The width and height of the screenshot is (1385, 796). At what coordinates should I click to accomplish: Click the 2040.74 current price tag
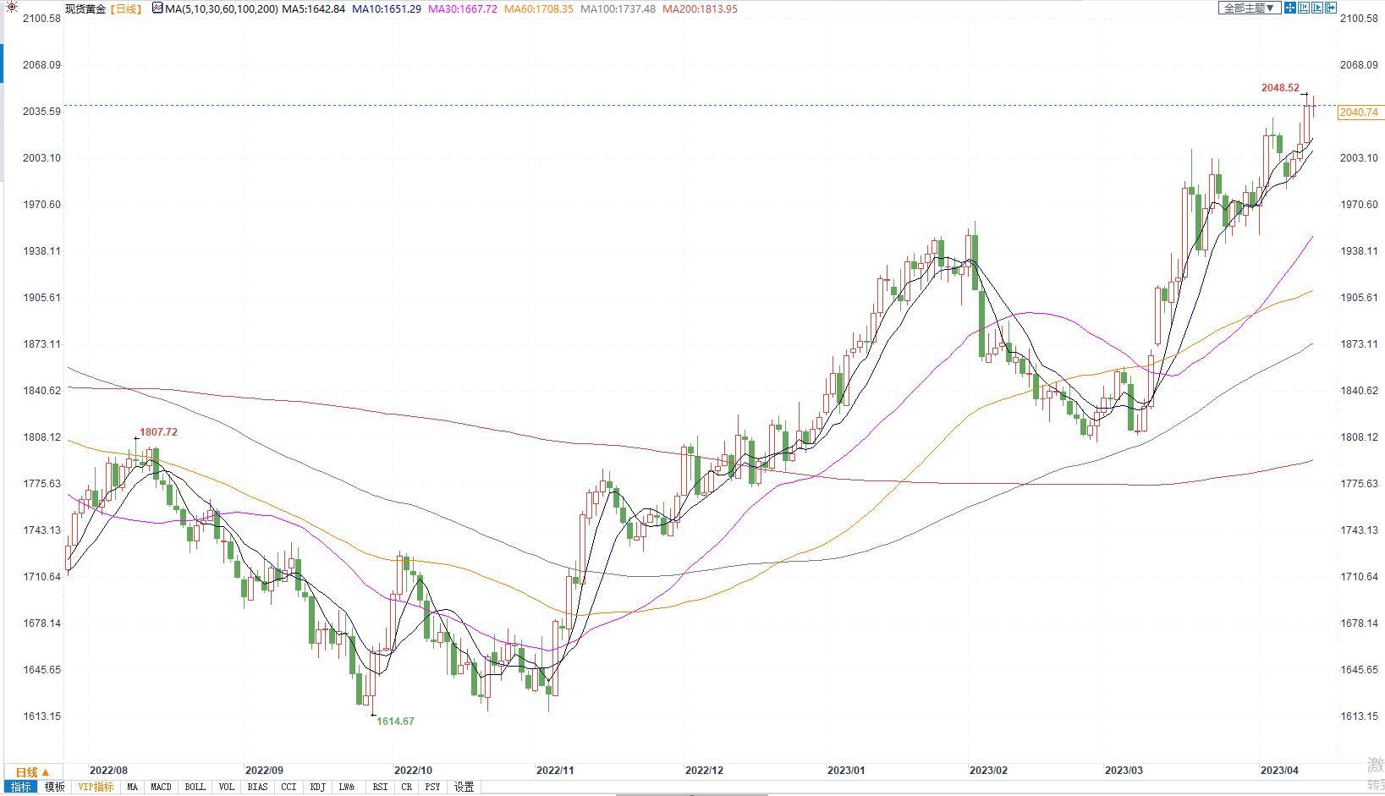pyautogui.click(x=1360, y=113)
